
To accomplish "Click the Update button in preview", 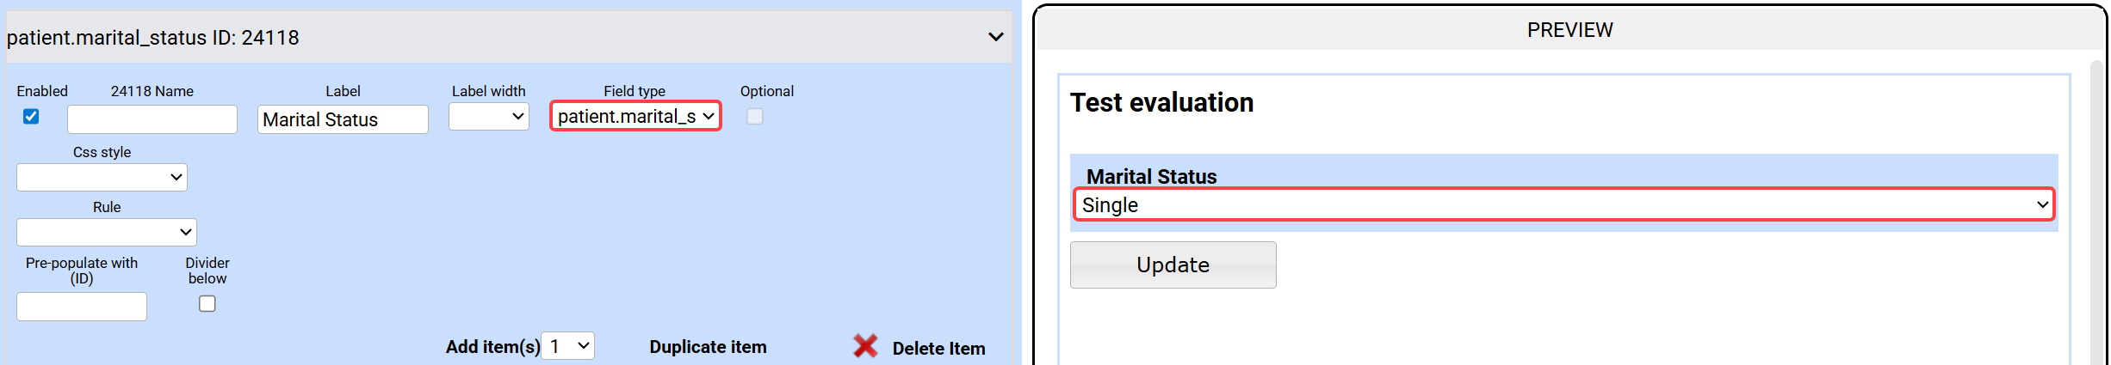I will [x=1173, y=265].
